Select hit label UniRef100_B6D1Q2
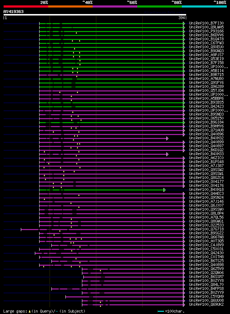Screen dimensions: 230x314 pos(206,150)
